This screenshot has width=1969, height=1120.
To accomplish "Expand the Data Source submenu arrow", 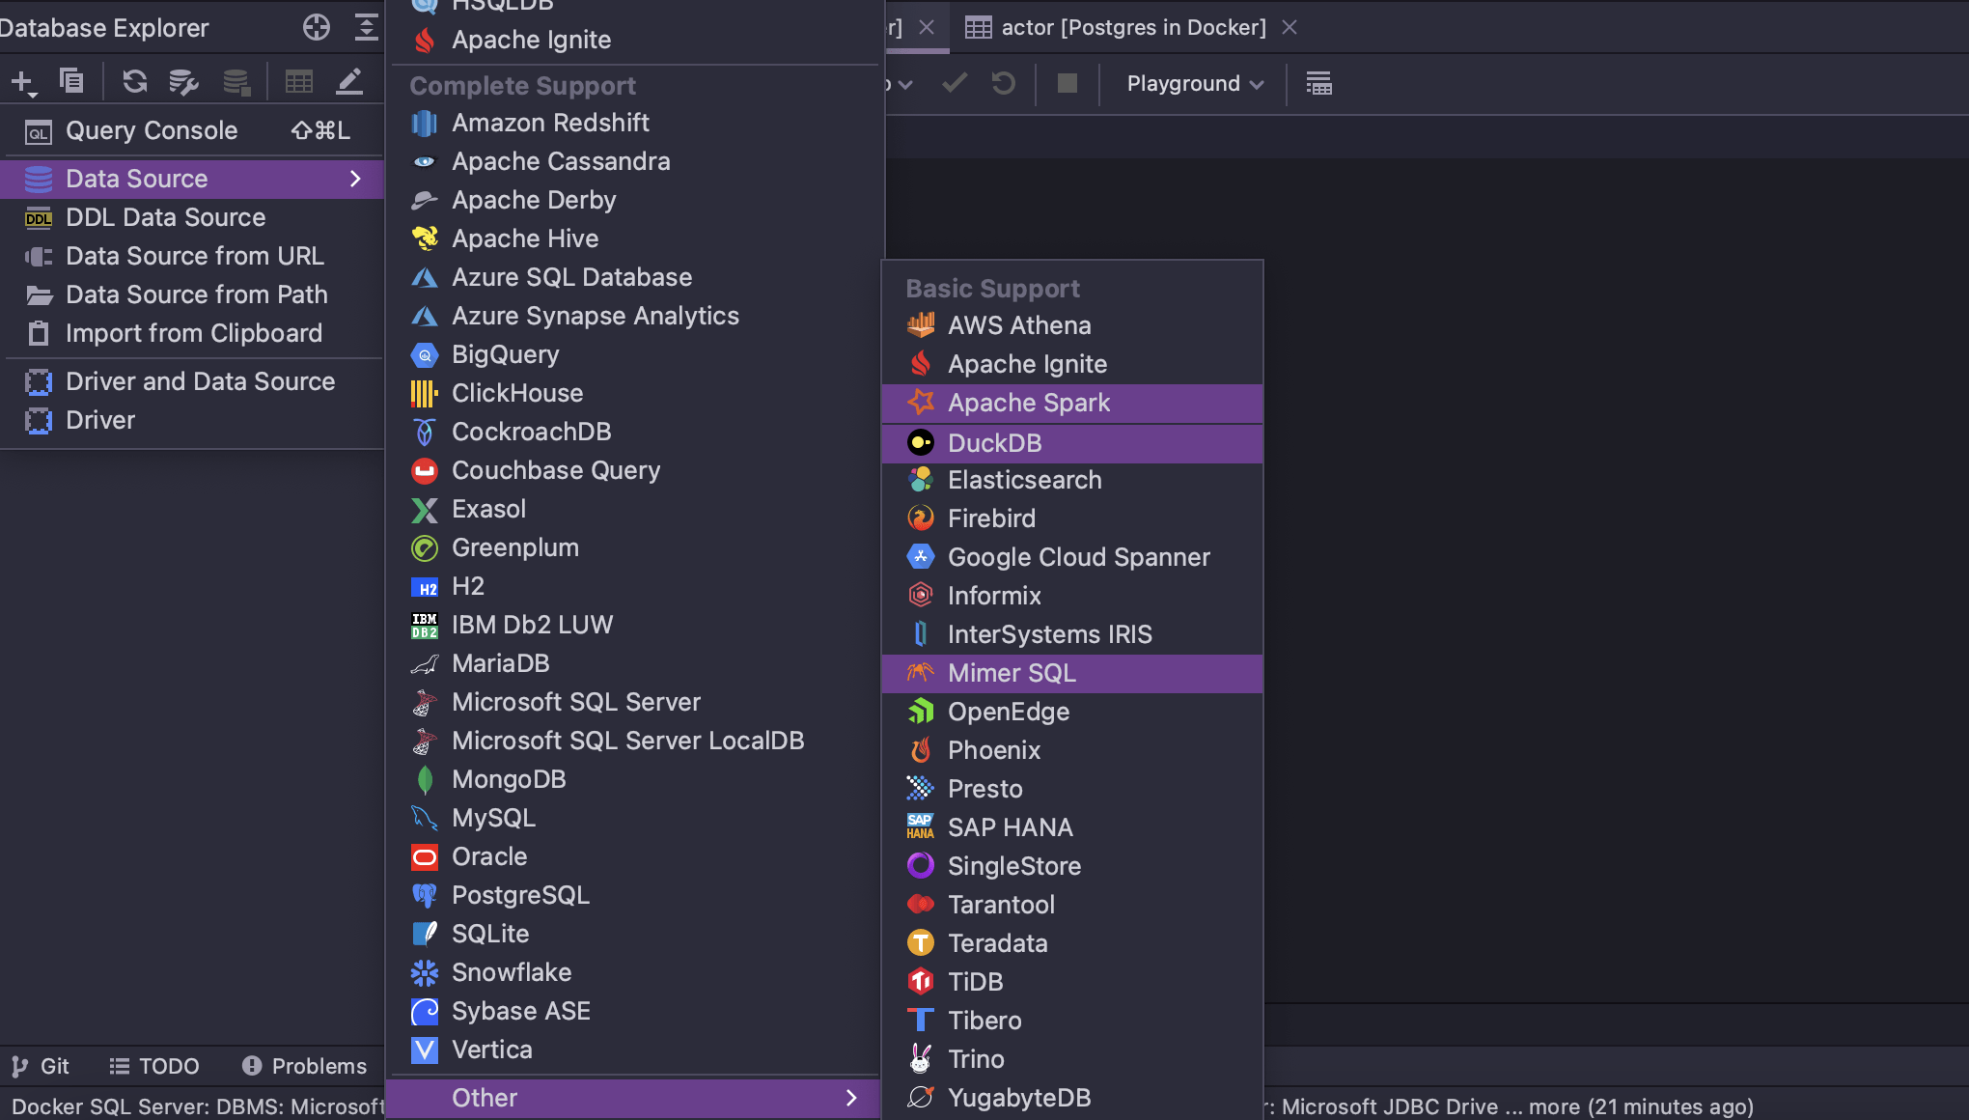I will [x=355, y=179].
